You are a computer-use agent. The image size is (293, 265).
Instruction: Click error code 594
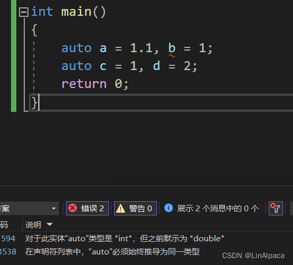pos(8,239)
